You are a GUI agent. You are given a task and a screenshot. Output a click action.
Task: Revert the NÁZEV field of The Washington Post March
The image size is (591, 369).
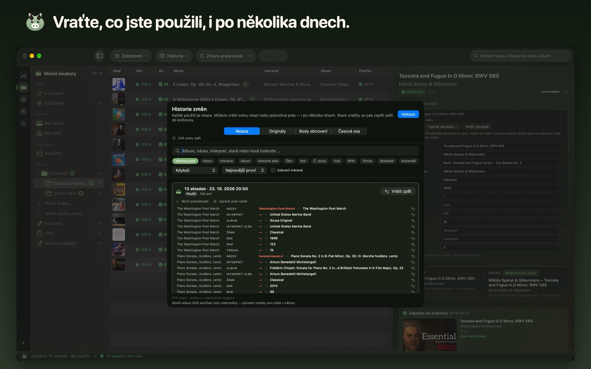413,209
